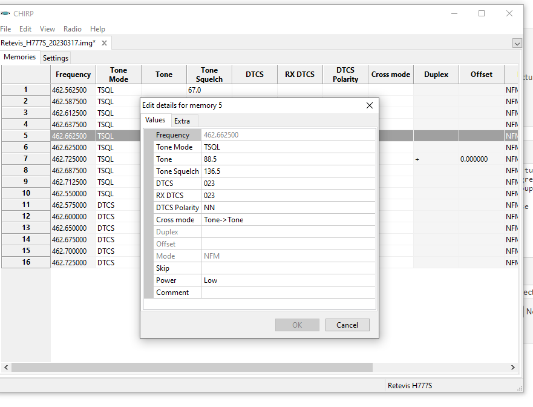The width and height of the screenshot is (533, 407).
Task: Open the Radio menu
Action: pyautogui.click(x=73, y=29)
